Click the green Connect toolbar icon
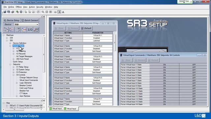Screen dimensions: 211x119 [17, 12]
